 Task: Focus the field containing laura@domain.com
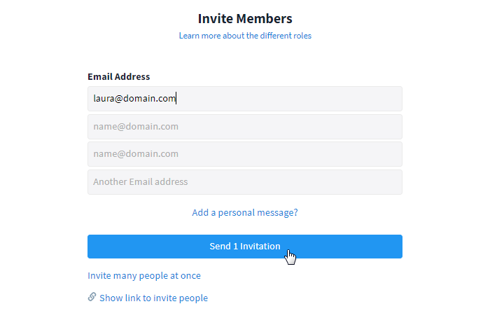[245, 99]
